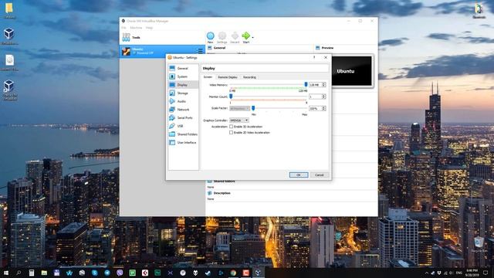494x278 pixels.
Task: Open the Windows Start menu
Action: [x=6, y=273]
